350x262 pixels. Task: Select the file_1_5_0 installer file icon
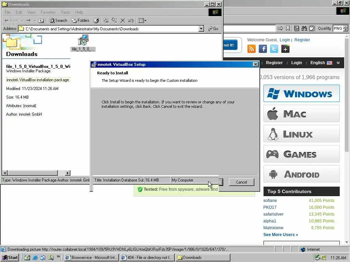click(x=83, y=43)
